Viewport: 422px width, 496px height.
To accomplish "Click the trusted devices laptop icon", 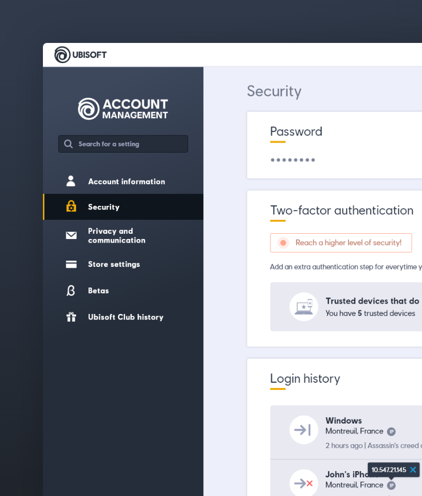I will click(304, 307).
